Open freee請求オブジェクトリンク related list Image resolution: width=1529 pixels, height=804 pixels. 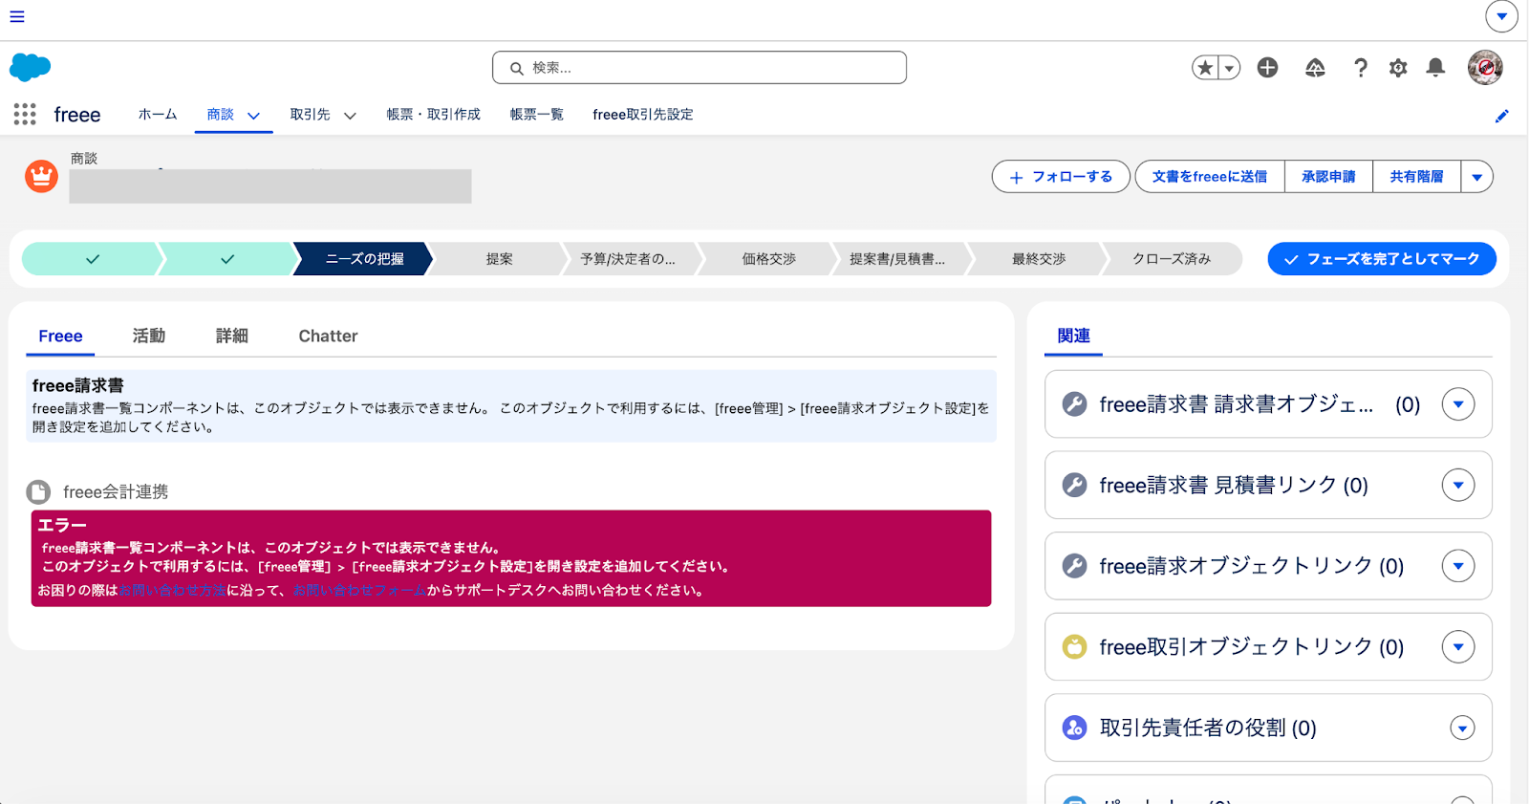(1252, 566)
